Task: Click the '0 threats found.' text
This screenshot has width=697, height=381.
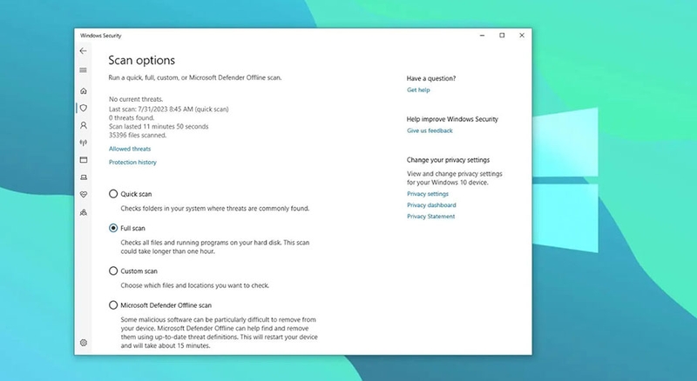Action: (132, 117)
